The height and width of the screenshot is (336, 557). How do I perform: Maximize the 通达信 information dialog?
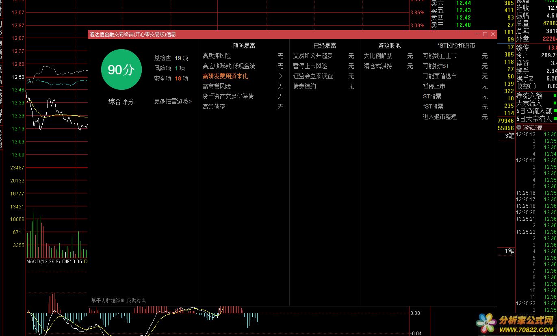click(485, 34)
